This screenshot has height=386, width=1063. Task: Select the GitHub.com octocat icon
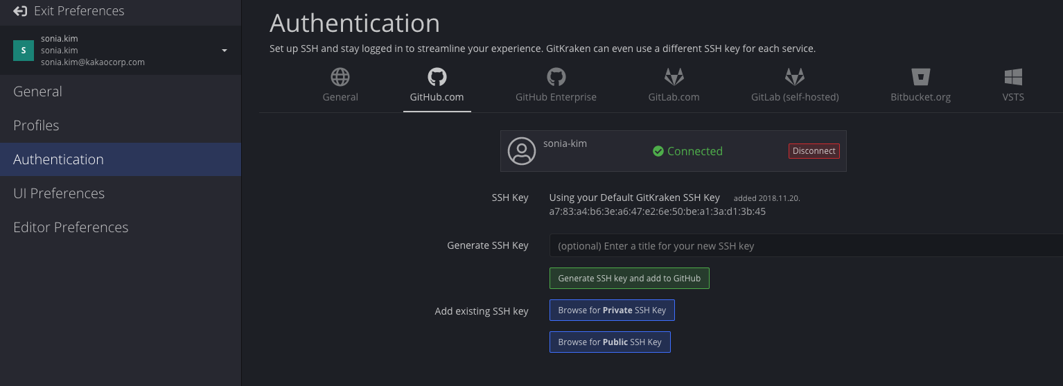437,76
